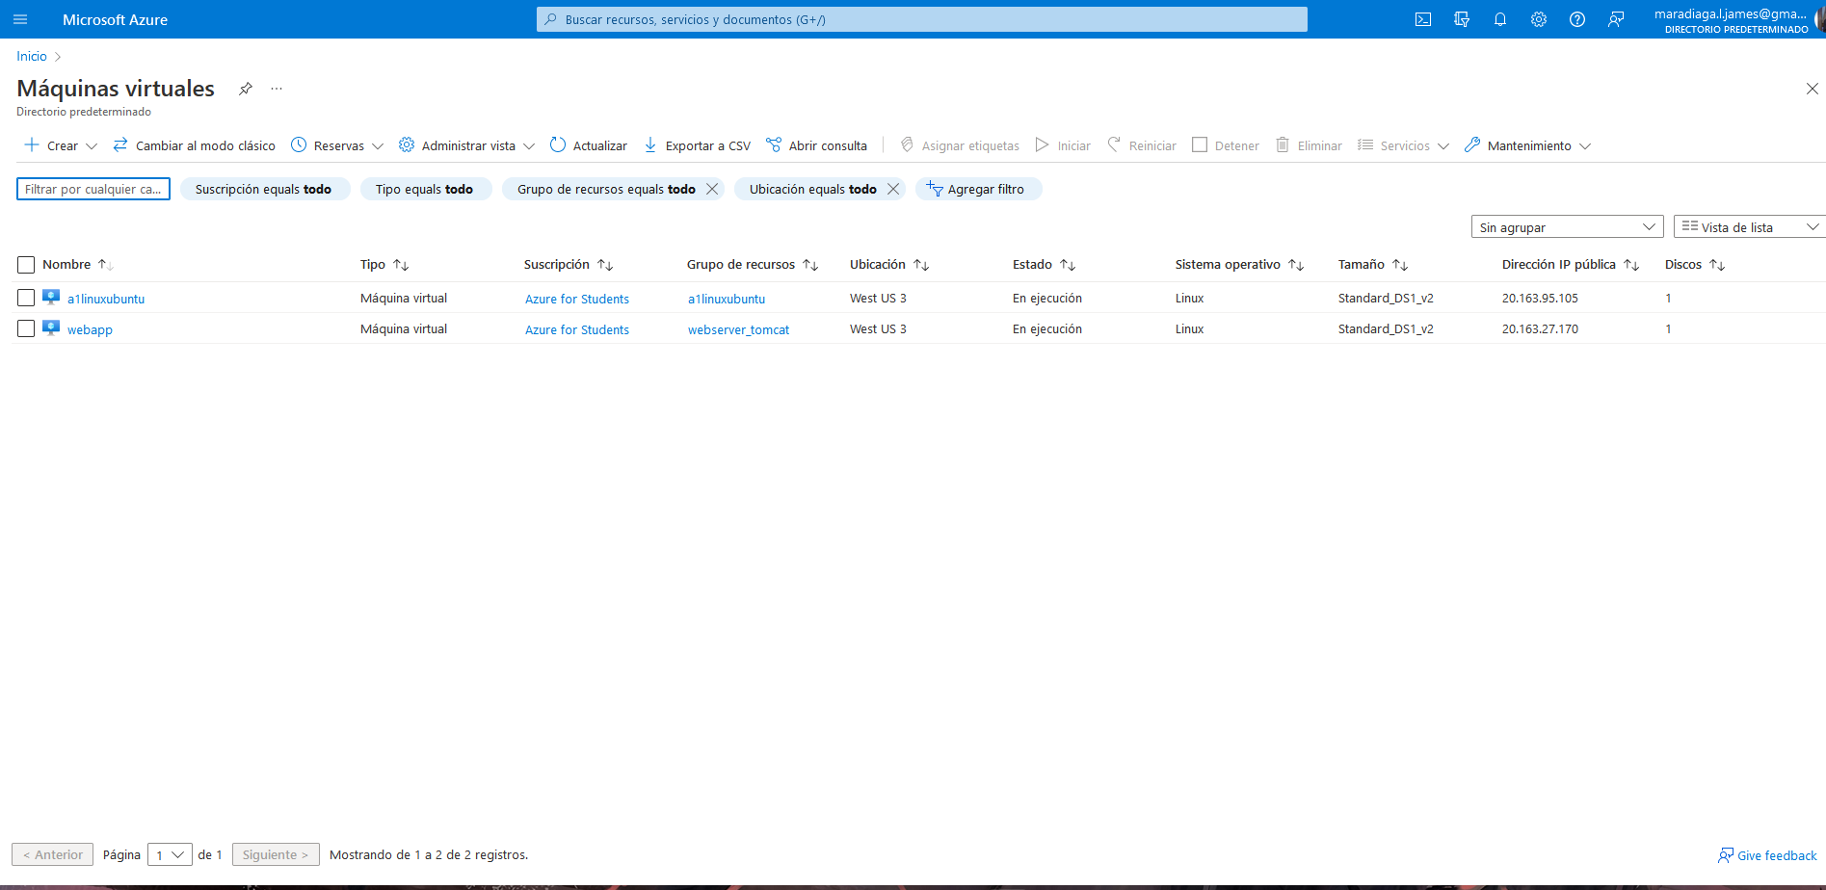Remove the Ubicación filter
The width and height of the screenshot is (1826, 890).
coord(893,189)
